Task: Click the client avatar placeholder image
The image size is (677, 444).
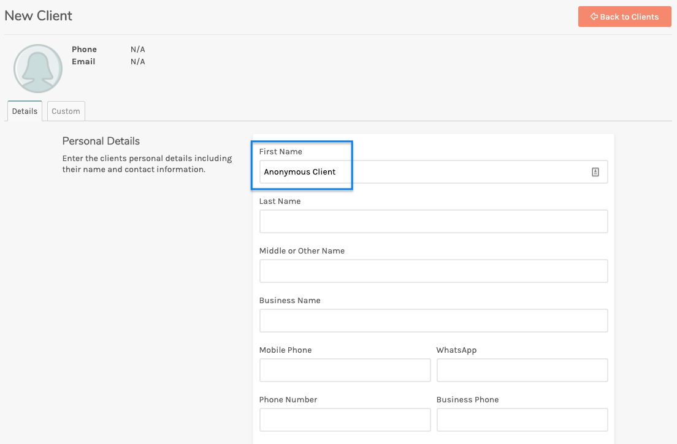Action: point(38,69)
